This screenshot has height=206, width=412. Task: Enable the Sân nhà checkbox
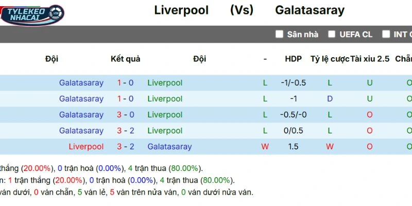pyautogui.click(x=279, y=35)
